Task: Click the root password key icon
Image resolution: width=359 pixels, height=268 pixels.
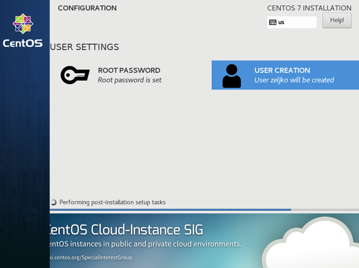Action: (75, 75)
